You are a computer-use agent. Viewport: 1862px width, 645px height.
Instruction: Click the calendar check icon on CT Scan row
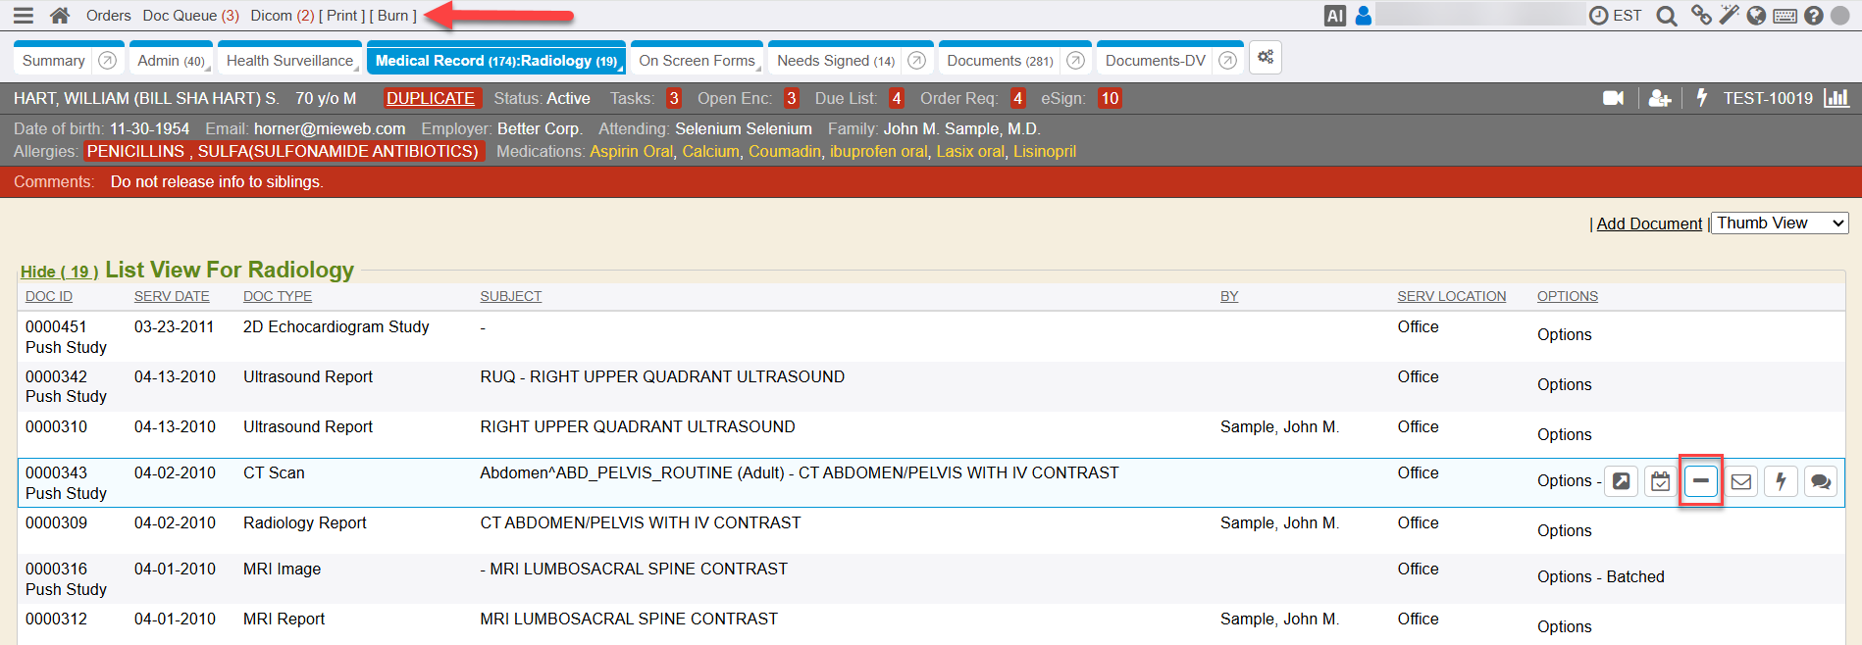coord(1660,481)
